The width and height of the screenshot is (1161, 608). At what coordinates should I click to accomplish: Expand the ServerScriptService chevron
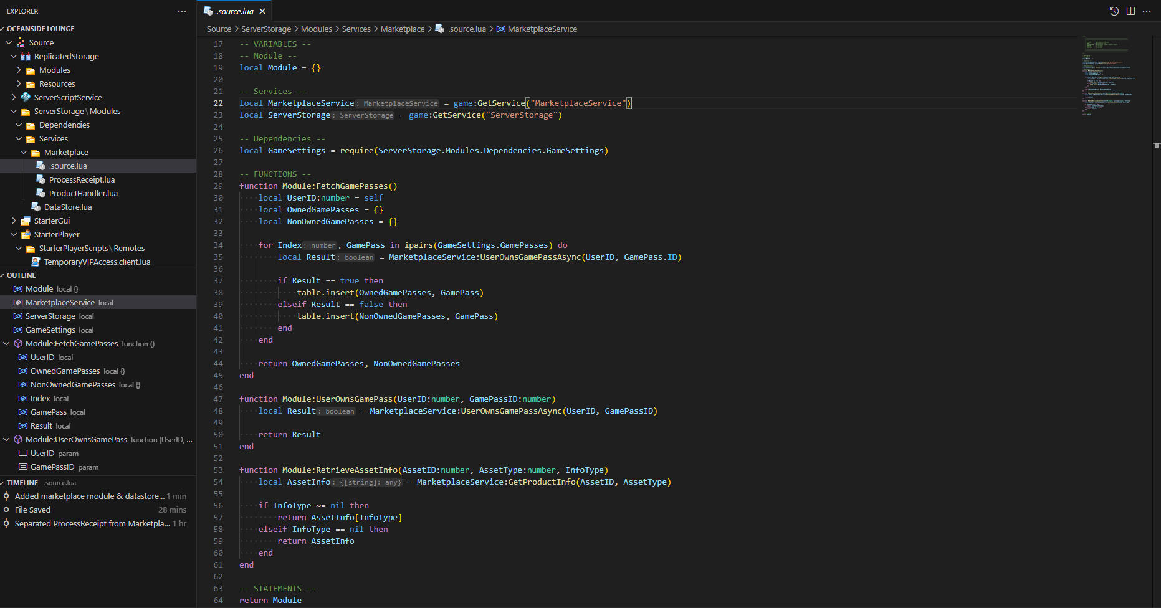click(14, 97)
